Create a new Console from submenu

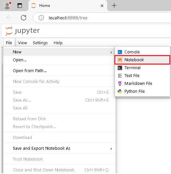[x=142, y=52]
